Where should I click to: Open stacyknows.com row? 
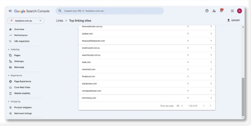(147, 84)
